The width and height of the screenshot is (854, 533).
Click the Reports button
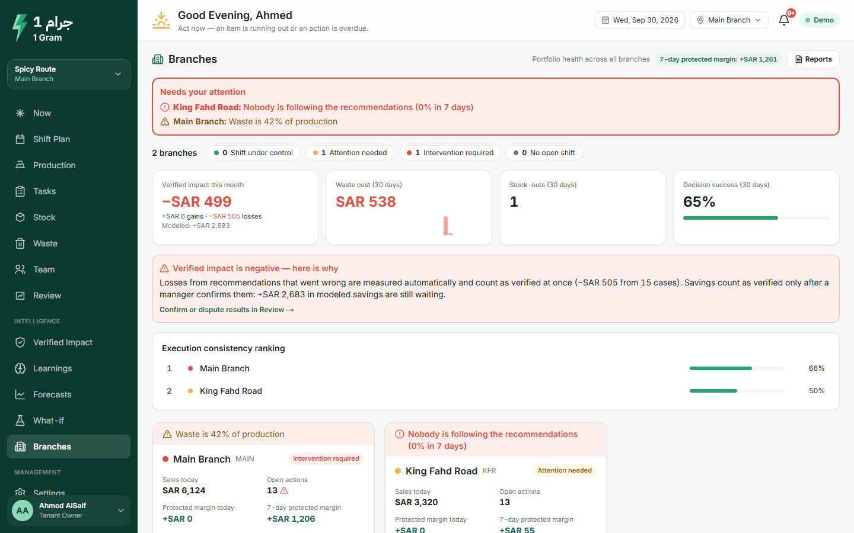coord(813,59)
